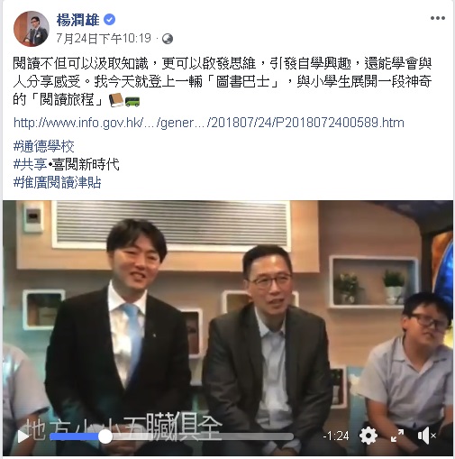The width and height of the screenshot is (455, 459).
Task: Click the blue verified badge icon
Action: pos(109,20)
